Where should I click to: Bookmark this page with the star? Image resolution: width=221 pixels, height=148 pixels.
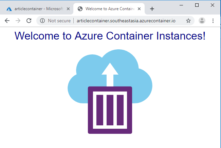[188, 21]
